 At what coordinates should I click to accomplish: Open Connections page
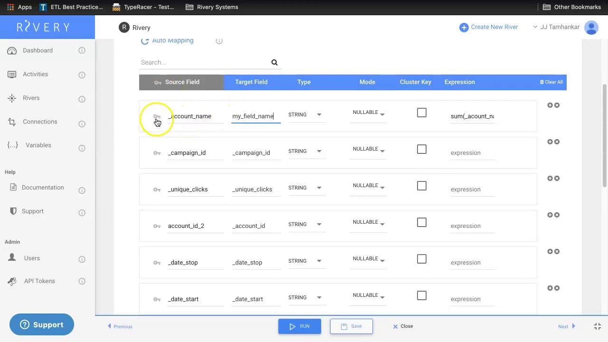(x=40, y=122)
